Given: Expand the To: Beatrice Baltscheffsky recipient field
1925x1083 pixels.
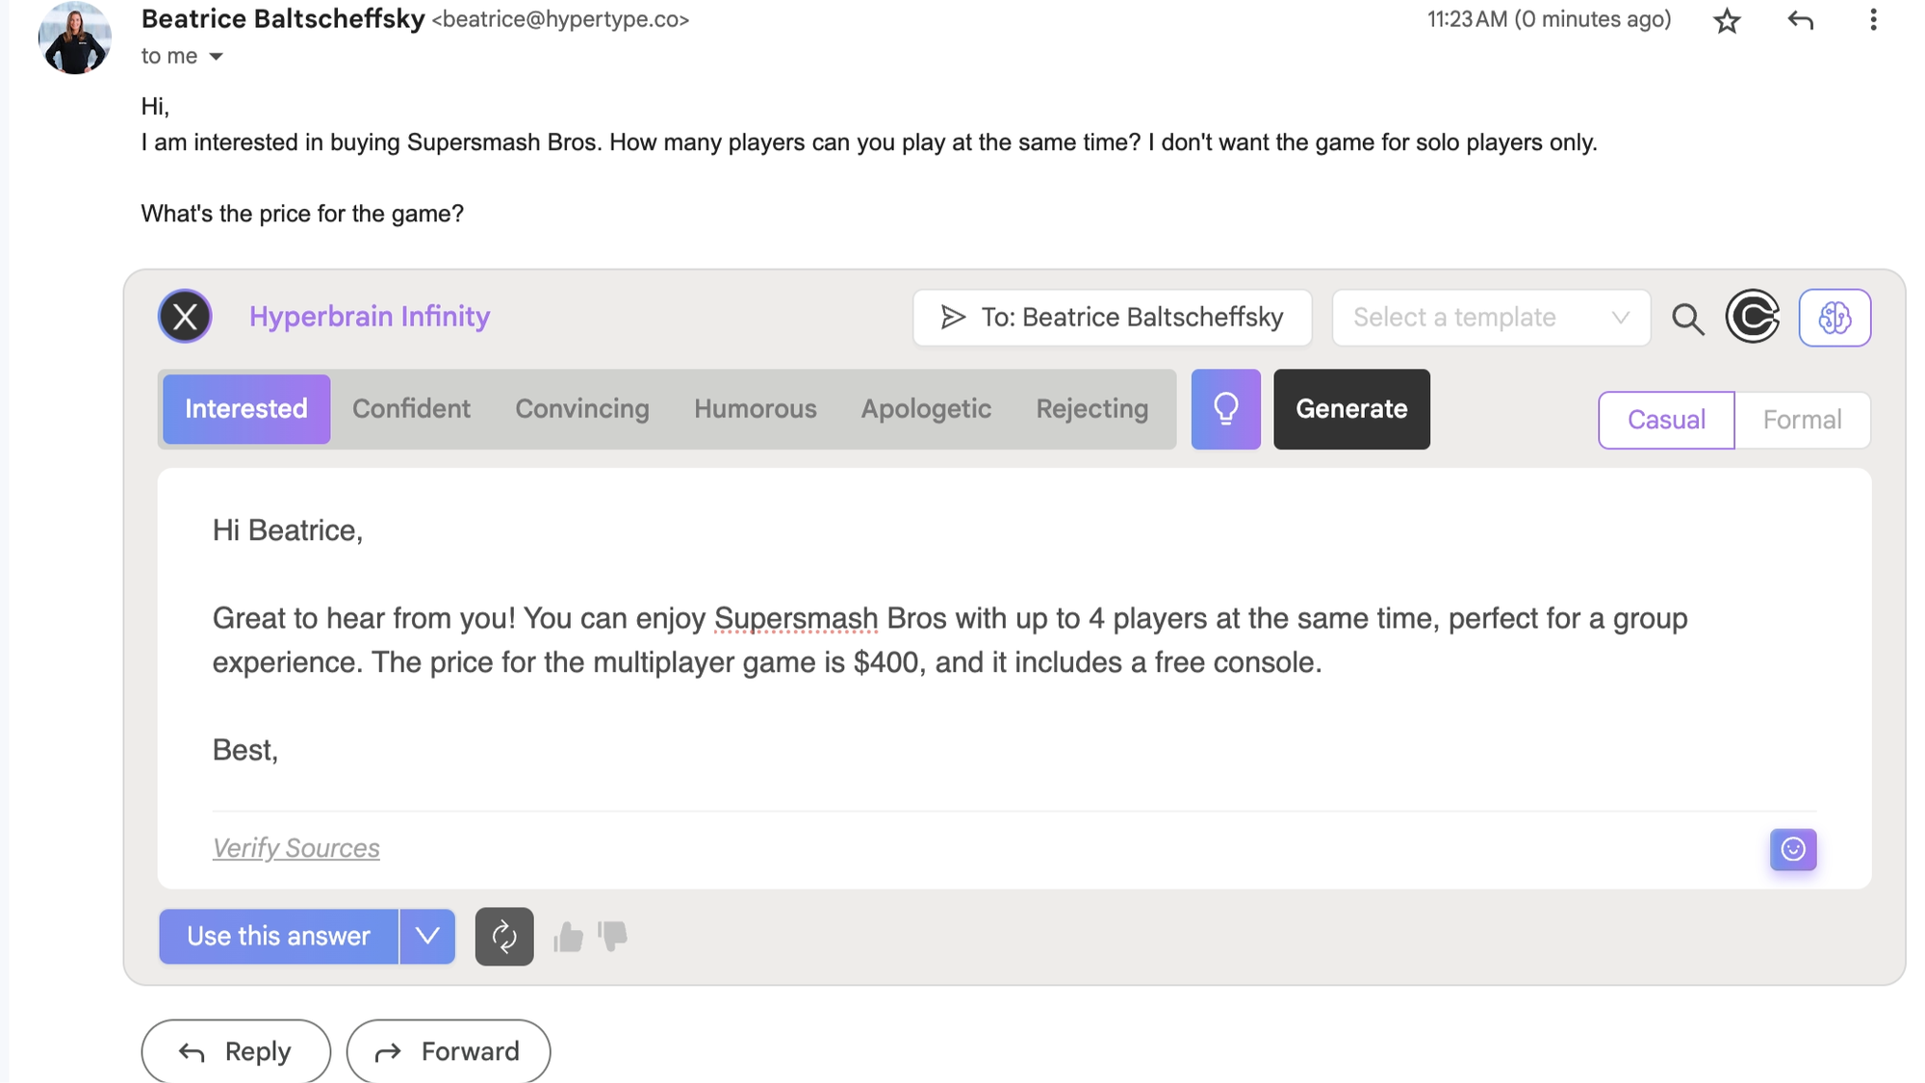Looking at the screenshot, I should pos(1111,318).
